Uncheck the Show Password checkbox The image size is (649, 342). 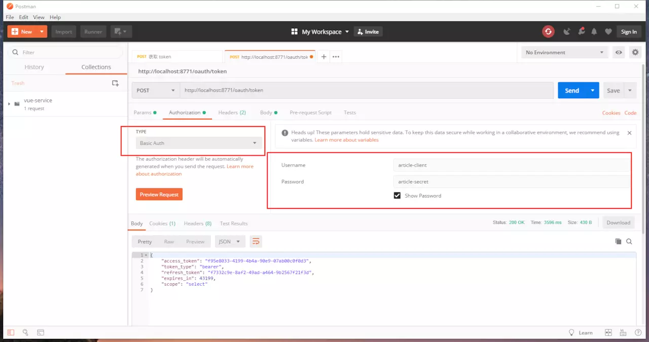(x=398, y=196)
